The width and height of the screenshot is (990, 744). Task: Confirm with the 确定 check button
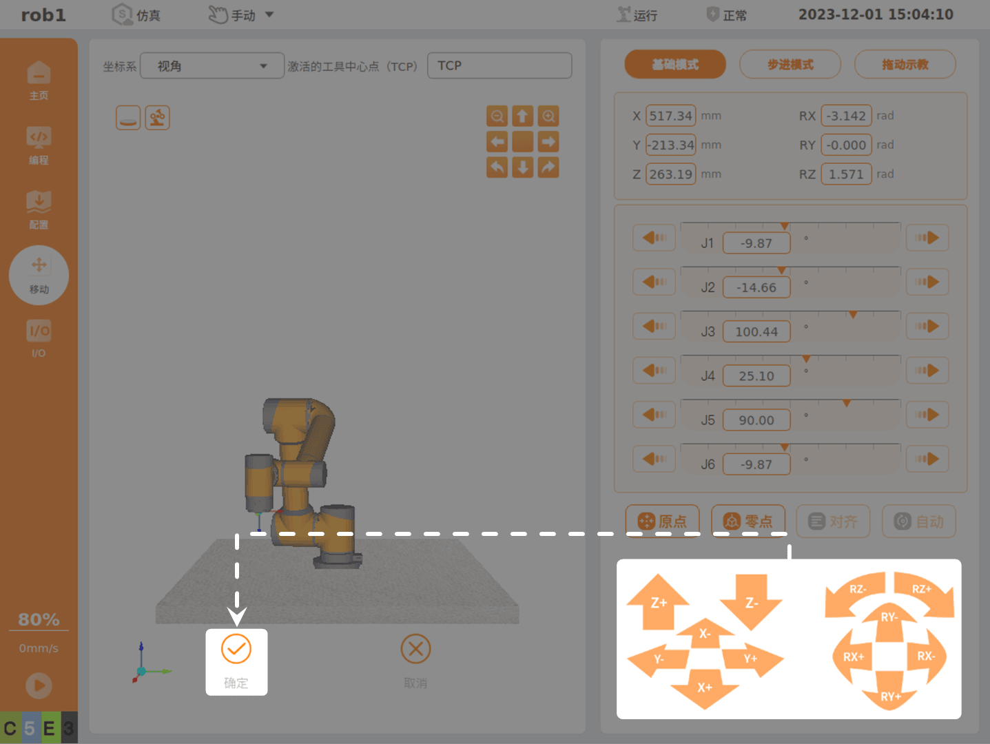point(236,662)
